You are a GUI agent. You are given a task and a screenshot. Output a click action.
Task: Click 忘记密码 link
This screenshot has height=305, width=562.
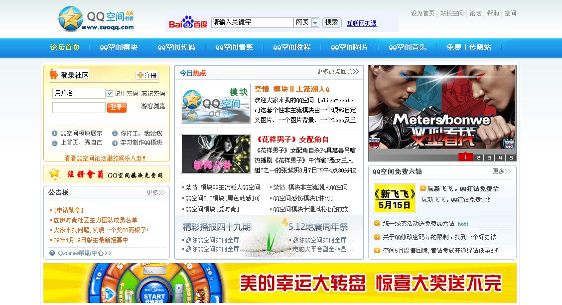tap(153, 94)
